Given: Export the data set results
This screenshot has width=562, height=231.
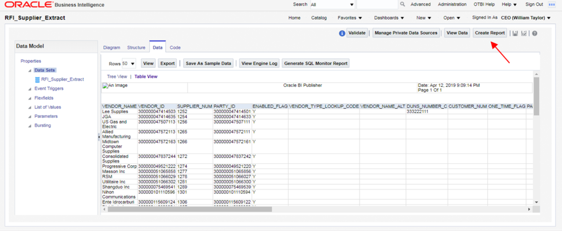Looking at the screenshot, I should tap(167, 63).
